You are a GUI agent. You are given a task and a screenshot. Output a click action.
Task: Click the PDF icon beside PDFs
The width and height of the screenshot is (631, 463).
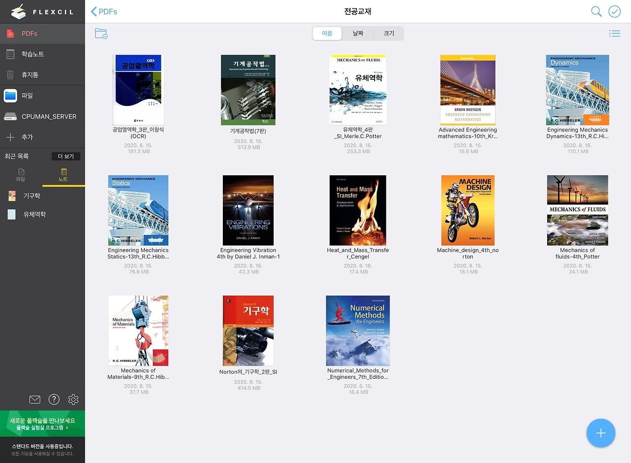pyautogui.click(x=10, y=33)
